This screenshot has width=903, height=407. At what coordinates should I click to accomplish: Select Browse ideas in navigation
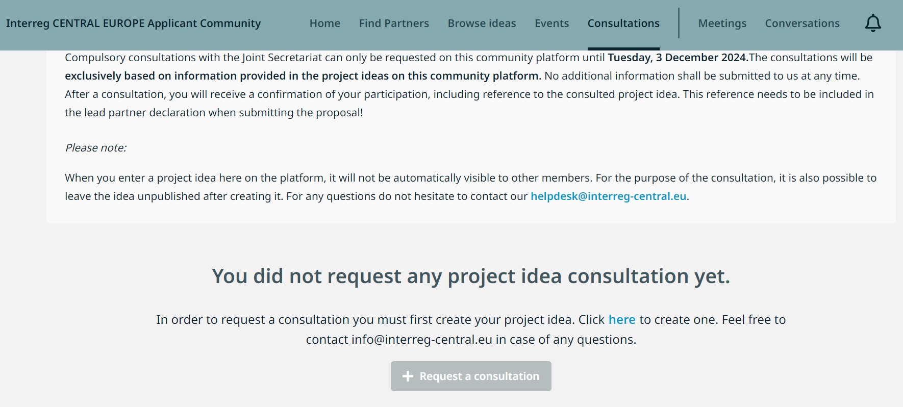pos(482,23)
